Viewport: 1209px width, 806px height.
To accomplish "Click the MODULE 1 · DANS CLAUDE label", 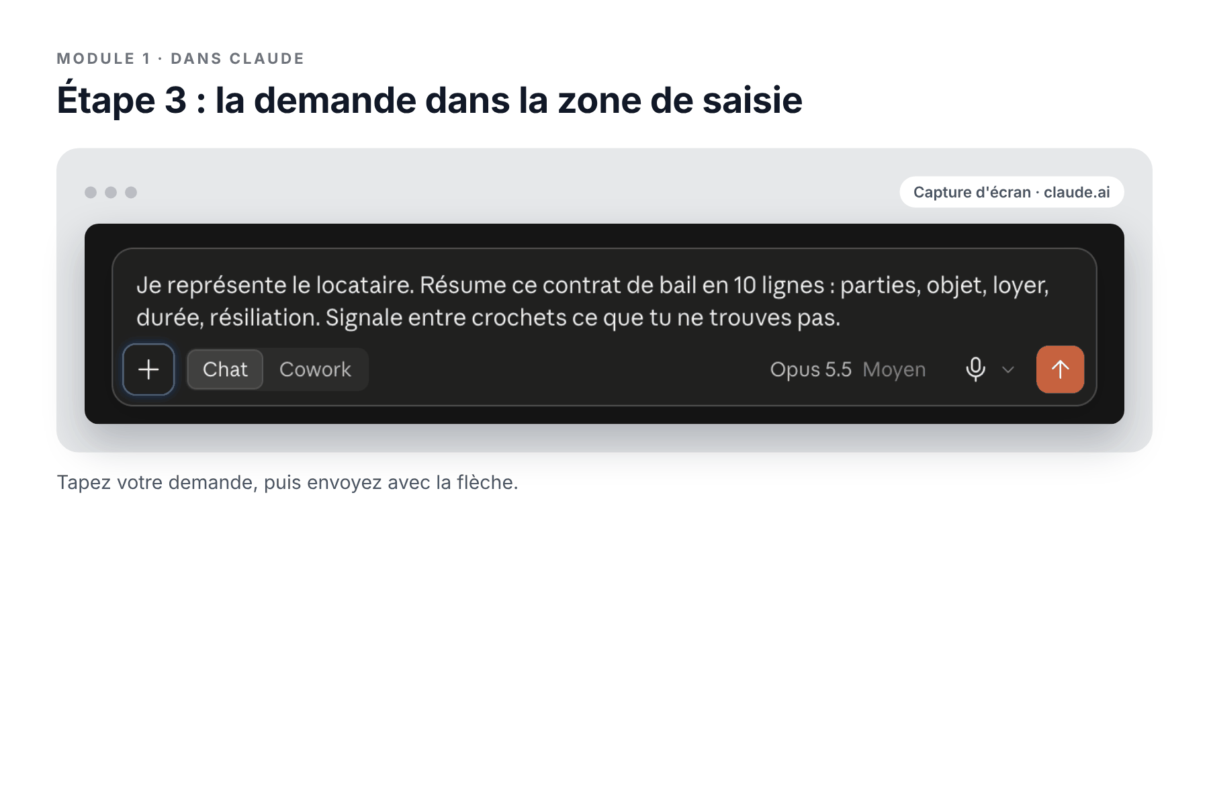I will pos(181,58).
